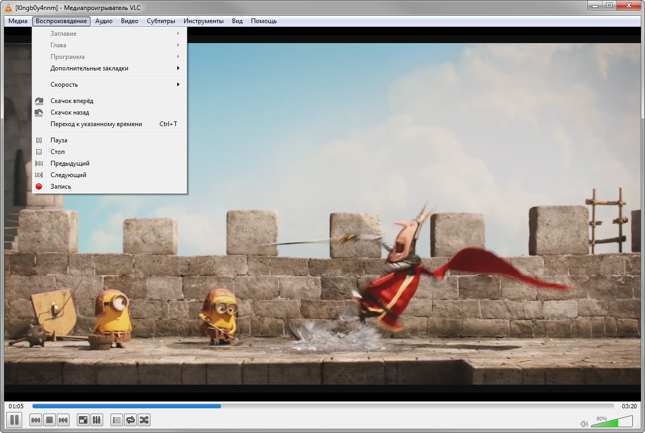The width and height of the screenshot is (645, 433).
Task: Select Следующий menu entry
Action: pyautogui.click(x=109, y=175)
